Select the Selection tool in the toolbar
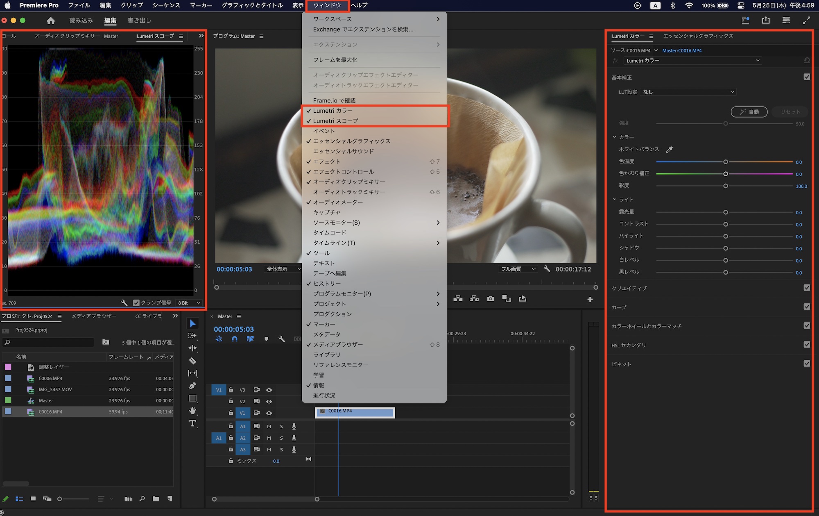 point(192,323)
